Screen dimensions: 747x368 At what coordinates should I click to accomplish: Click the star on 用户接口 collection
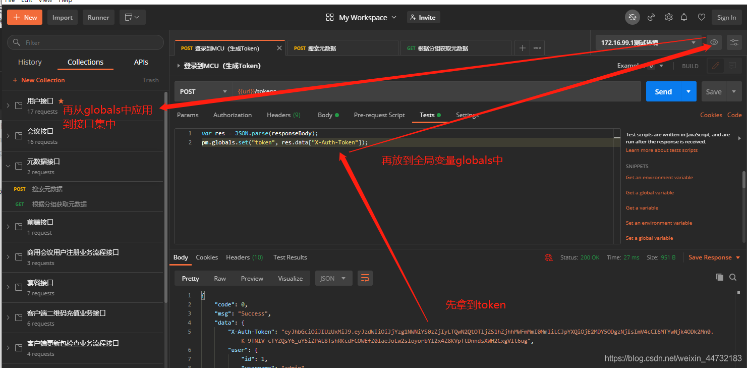pyautogui.click(x=61, y=101)
